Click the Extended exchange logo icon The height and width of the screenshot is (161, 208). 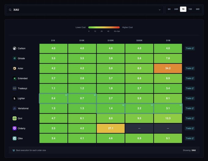[14, 78]
